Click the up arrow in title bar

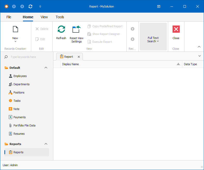pos(14,6)
